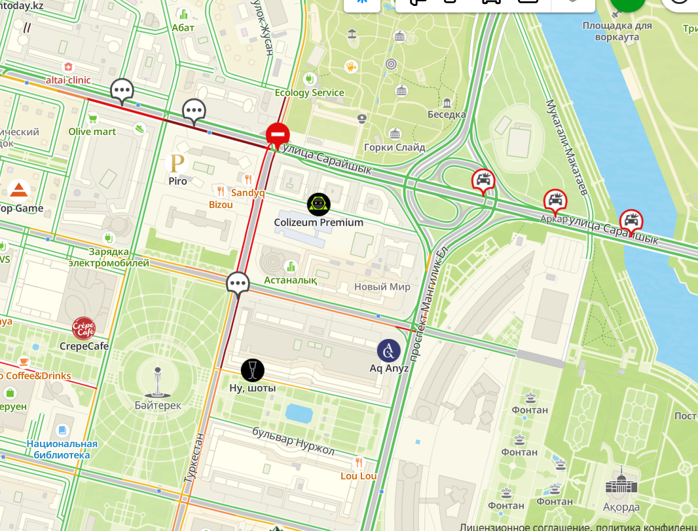Open the Ақорда palace building icon
Image resolution: width=698 pixels, height=531 pixels.
pos(621,482)
